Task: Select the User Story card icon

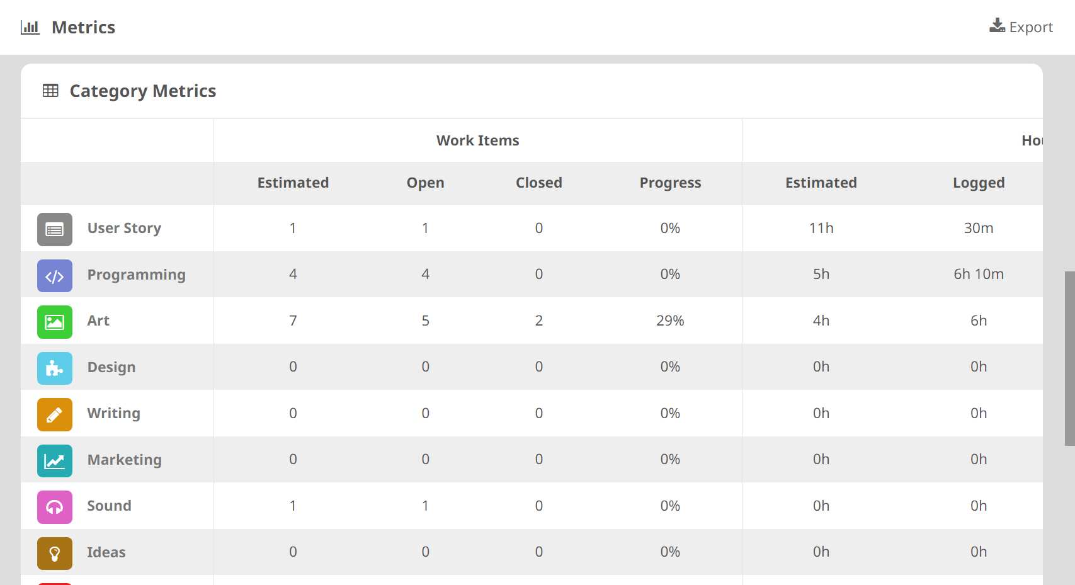Action: click(54, 229)
